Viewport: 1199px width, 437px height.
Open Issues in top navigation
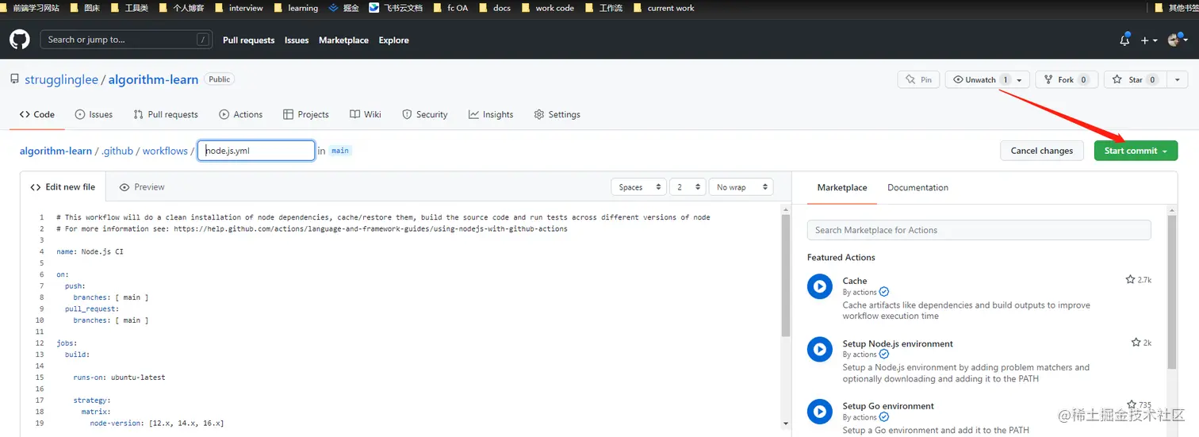[297, 40]
